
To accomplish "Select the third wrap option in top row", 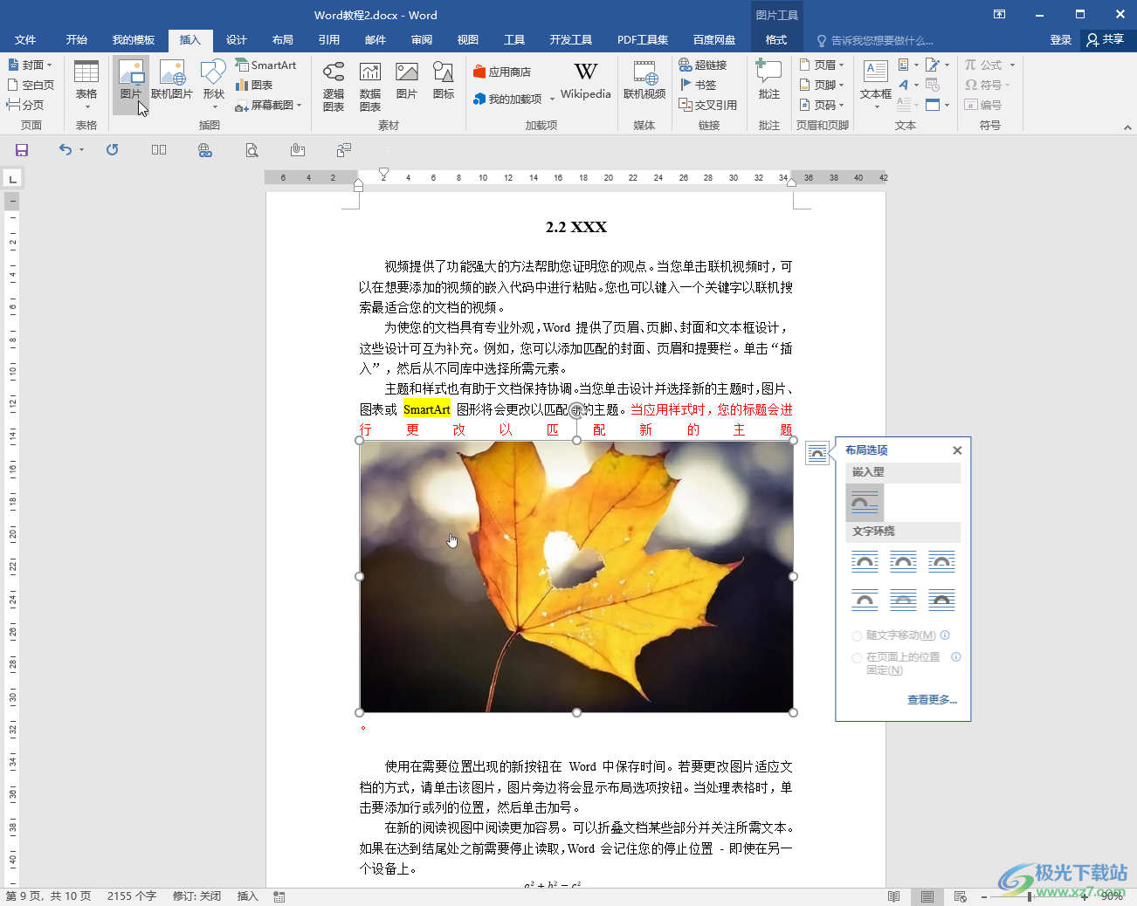I will coord(941,562).
